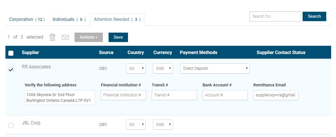Open Direct Deposit payment method dropdown
The width and height of the screenshot is (336, 137).
tap(215, 69)
